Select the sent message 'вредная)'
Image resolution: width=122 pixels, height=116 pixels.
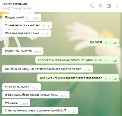click(103, 42)
